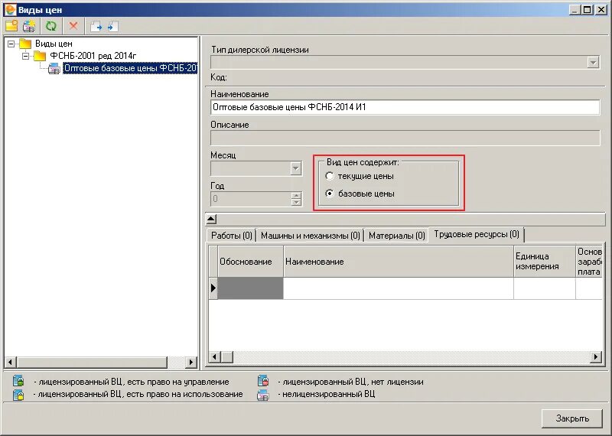612x436 pixels.
Task: Click the row selector arrow in the grid
Action: click(x=213, y=288)
